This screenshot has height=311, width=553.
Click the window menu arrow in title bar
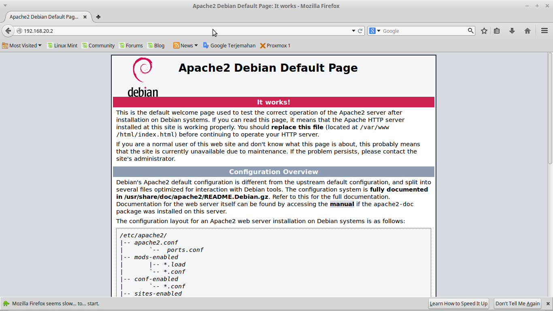coord(5,5)
